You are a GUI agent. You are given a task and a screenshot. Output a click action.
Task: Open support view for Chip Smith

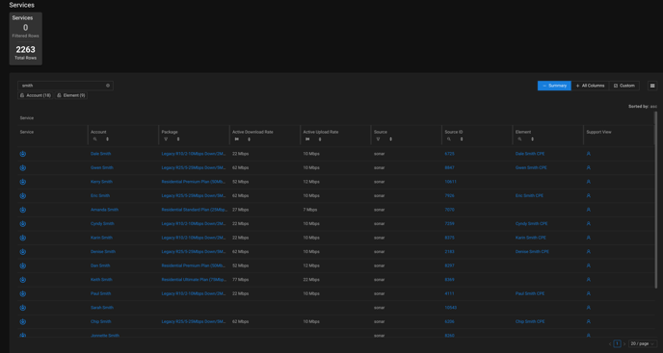[x=589, y=321]
